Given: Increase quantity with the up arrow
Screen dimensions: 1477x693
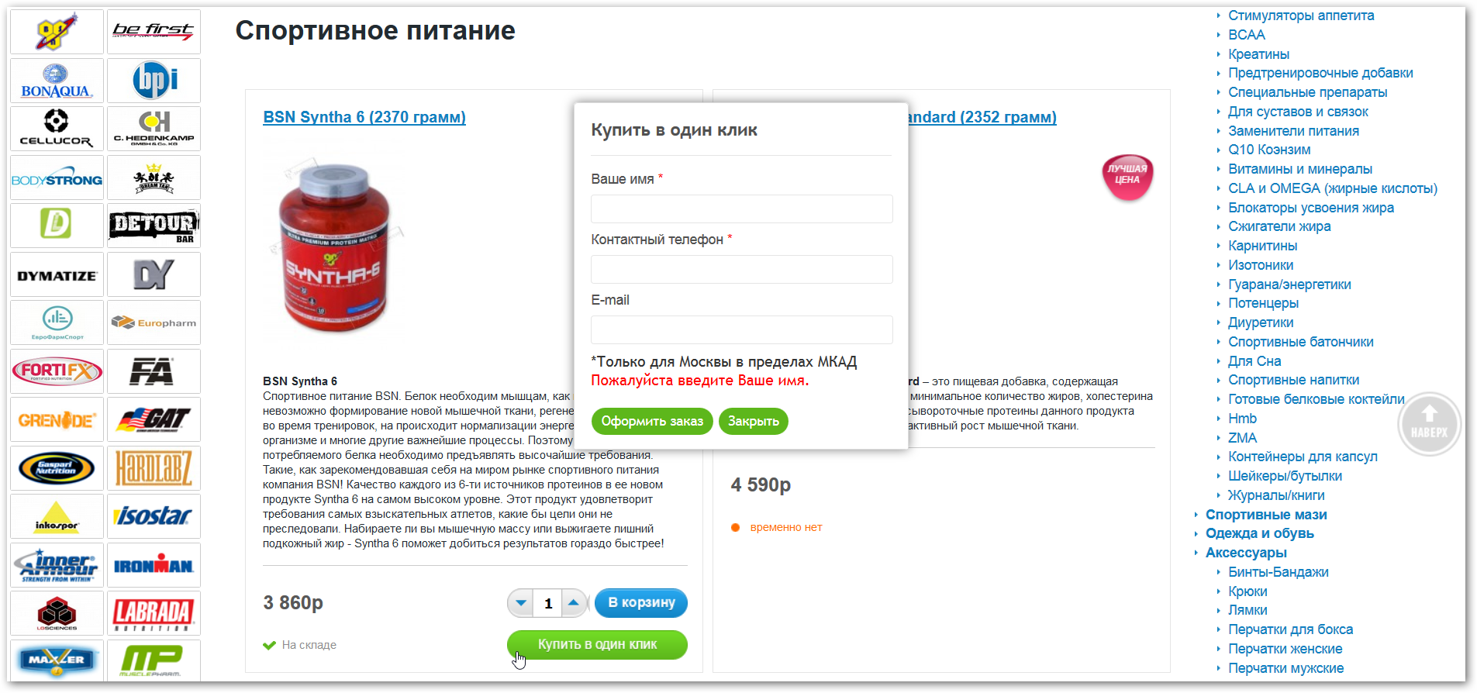Looking at the screenshot, I should pyautogui.click(x=574, y=603).
